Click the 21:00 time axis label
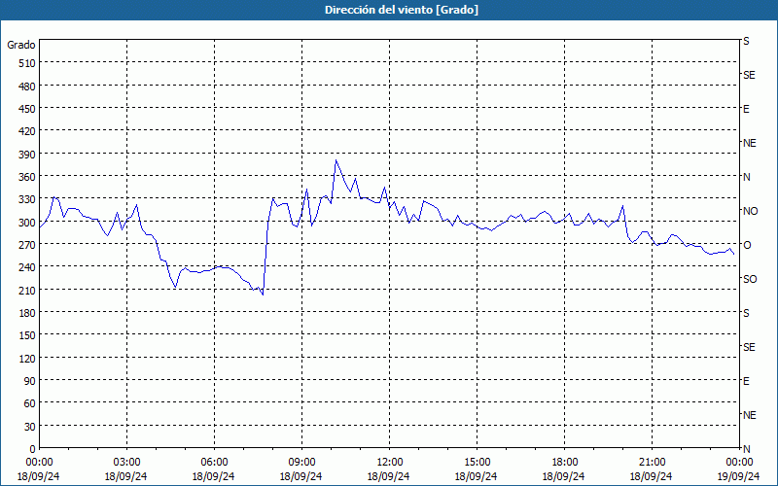The image size is (778, 486). (652, 463)
